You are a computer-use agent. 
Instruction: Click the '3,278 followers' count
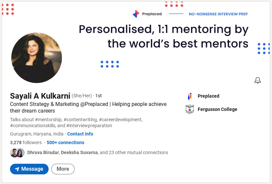(26, 142)
